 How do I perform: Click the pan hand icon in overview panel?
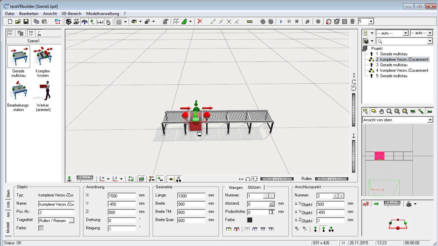pos(382,111)
